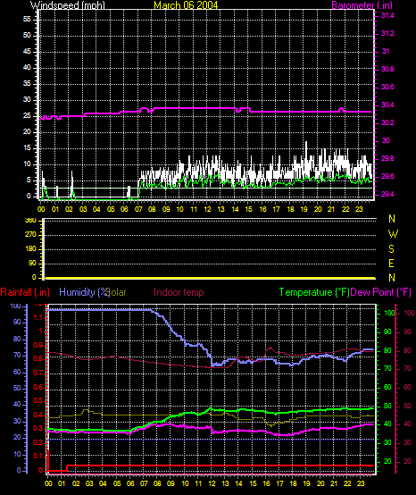Viewport: 416px width, 495px height.
Task: Click hour 19 on windspeed time axis
Action: (x=304, y=209)
